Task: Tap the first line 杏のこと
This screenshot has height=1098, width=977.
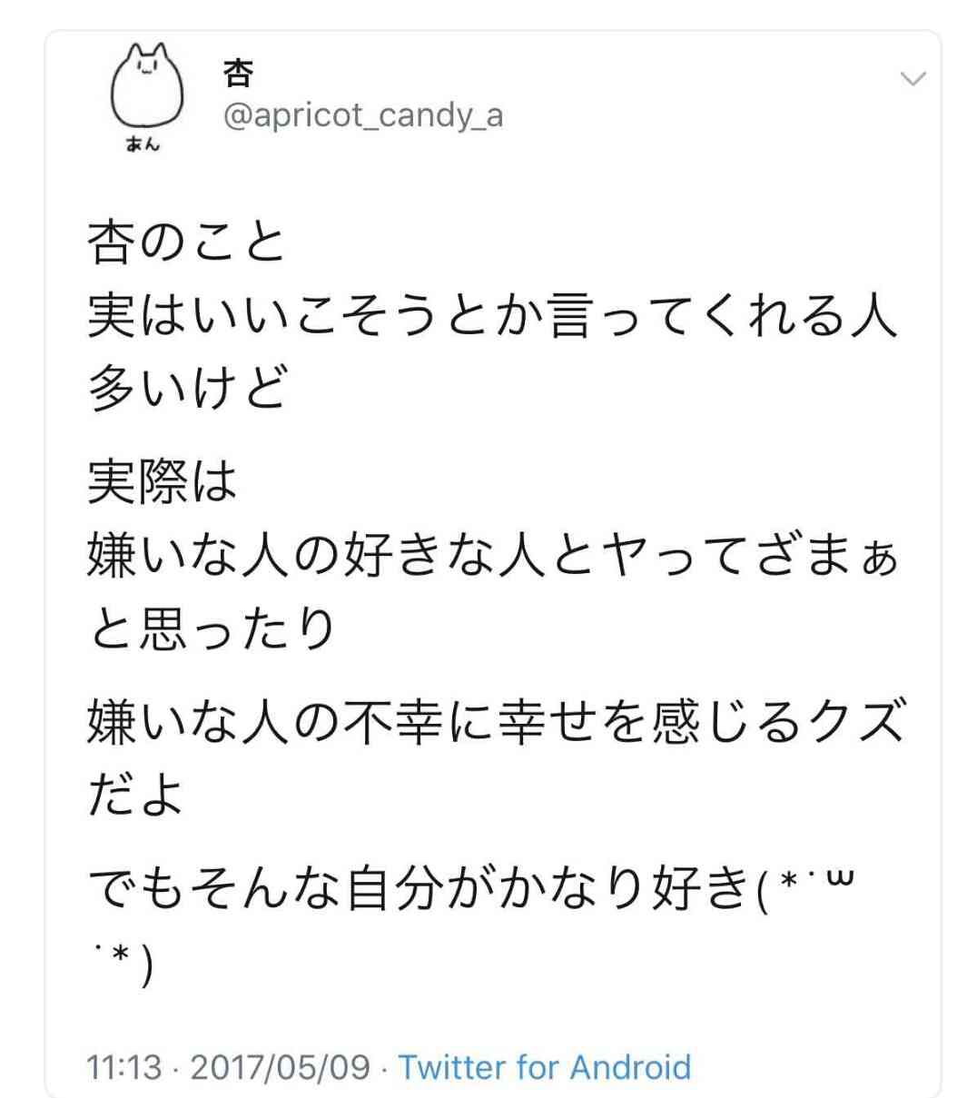Action: pos(186,242)
